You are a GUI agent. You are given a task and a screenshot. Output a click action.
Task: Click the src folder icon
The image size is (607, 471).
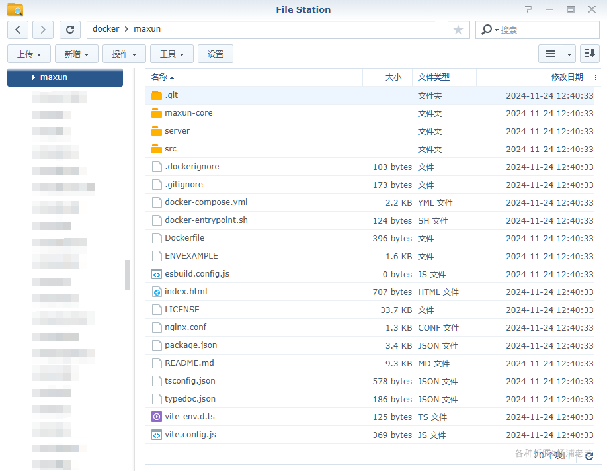click(157, 149)
